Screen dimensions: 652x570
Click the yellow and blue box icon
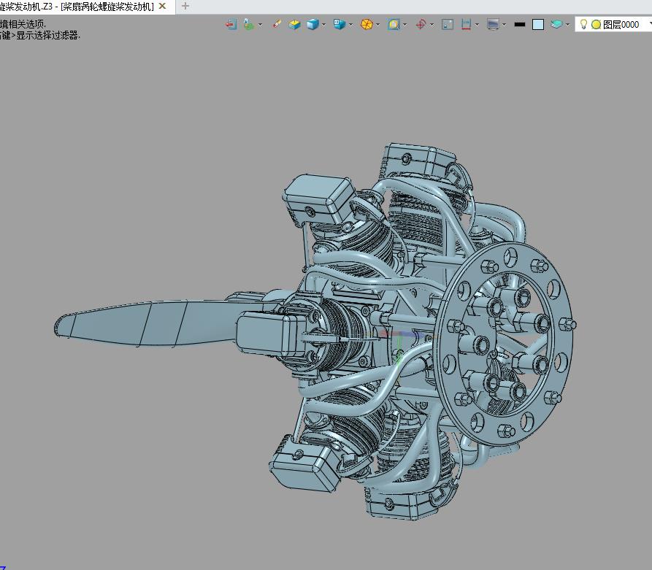click(x=295, y=25)
